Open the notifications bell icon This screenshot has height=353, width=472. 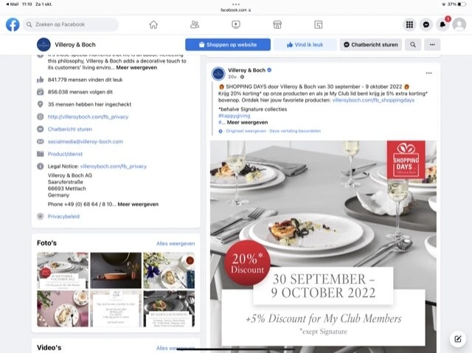[x=442, y=24]
